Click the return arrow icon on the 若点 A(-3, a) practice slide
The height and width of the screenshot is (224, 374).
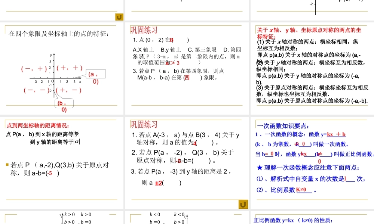243,204
